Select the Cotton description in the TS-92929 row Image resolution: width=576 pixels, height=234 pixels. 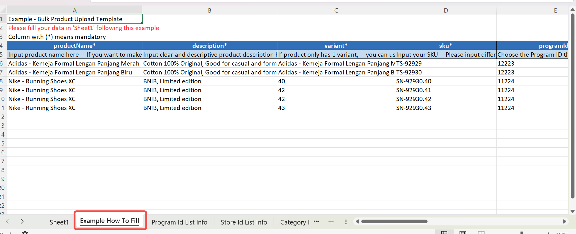click(x=209, y=63)
